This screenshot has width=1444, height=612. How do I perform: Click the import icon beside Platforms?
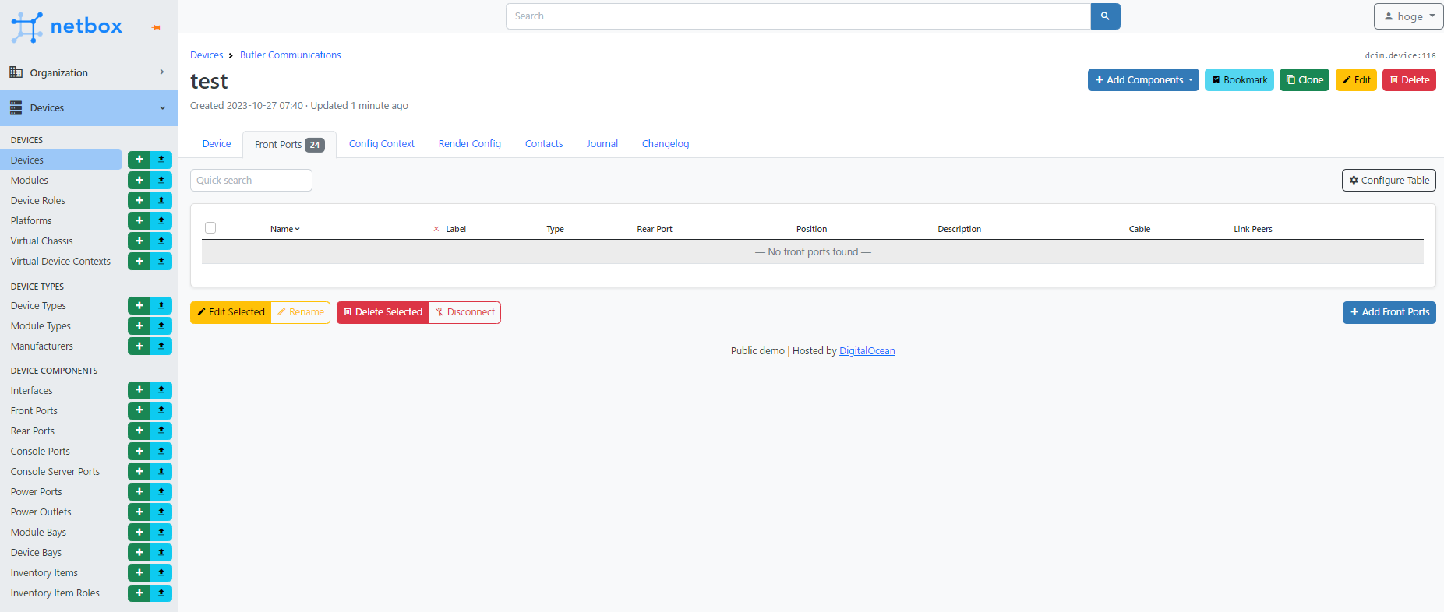pos(161,220)
